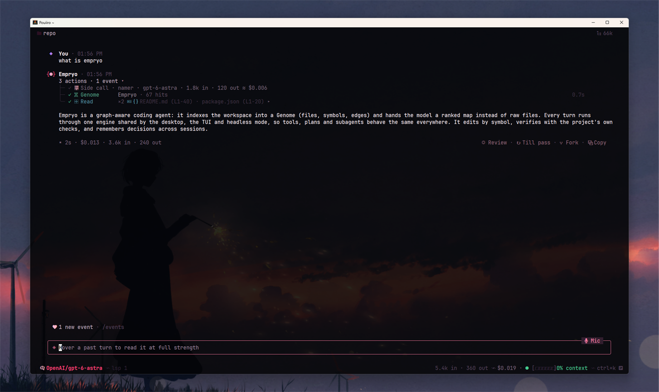Click the green status dot in status bar
This screenshot has width=659, height=392.
[x=527, y=368]
